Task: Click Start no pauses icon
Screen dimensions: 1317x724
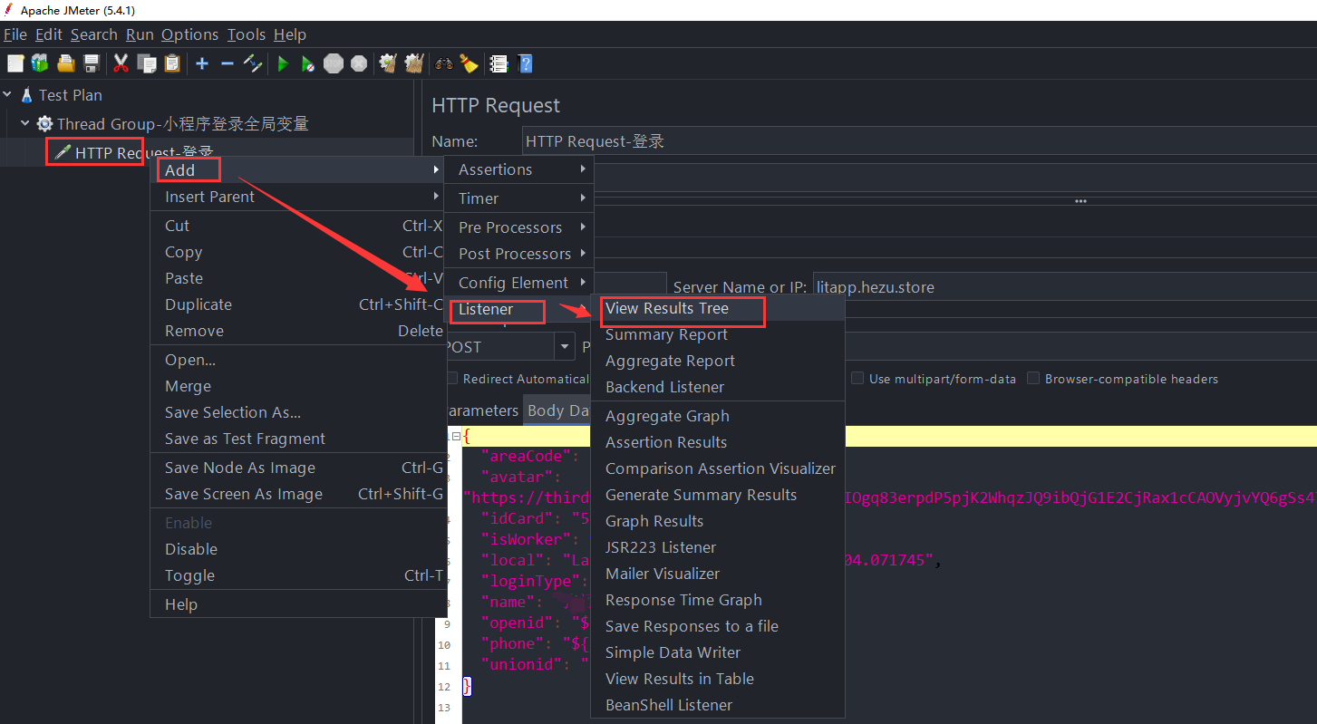Action: (308, 63)
